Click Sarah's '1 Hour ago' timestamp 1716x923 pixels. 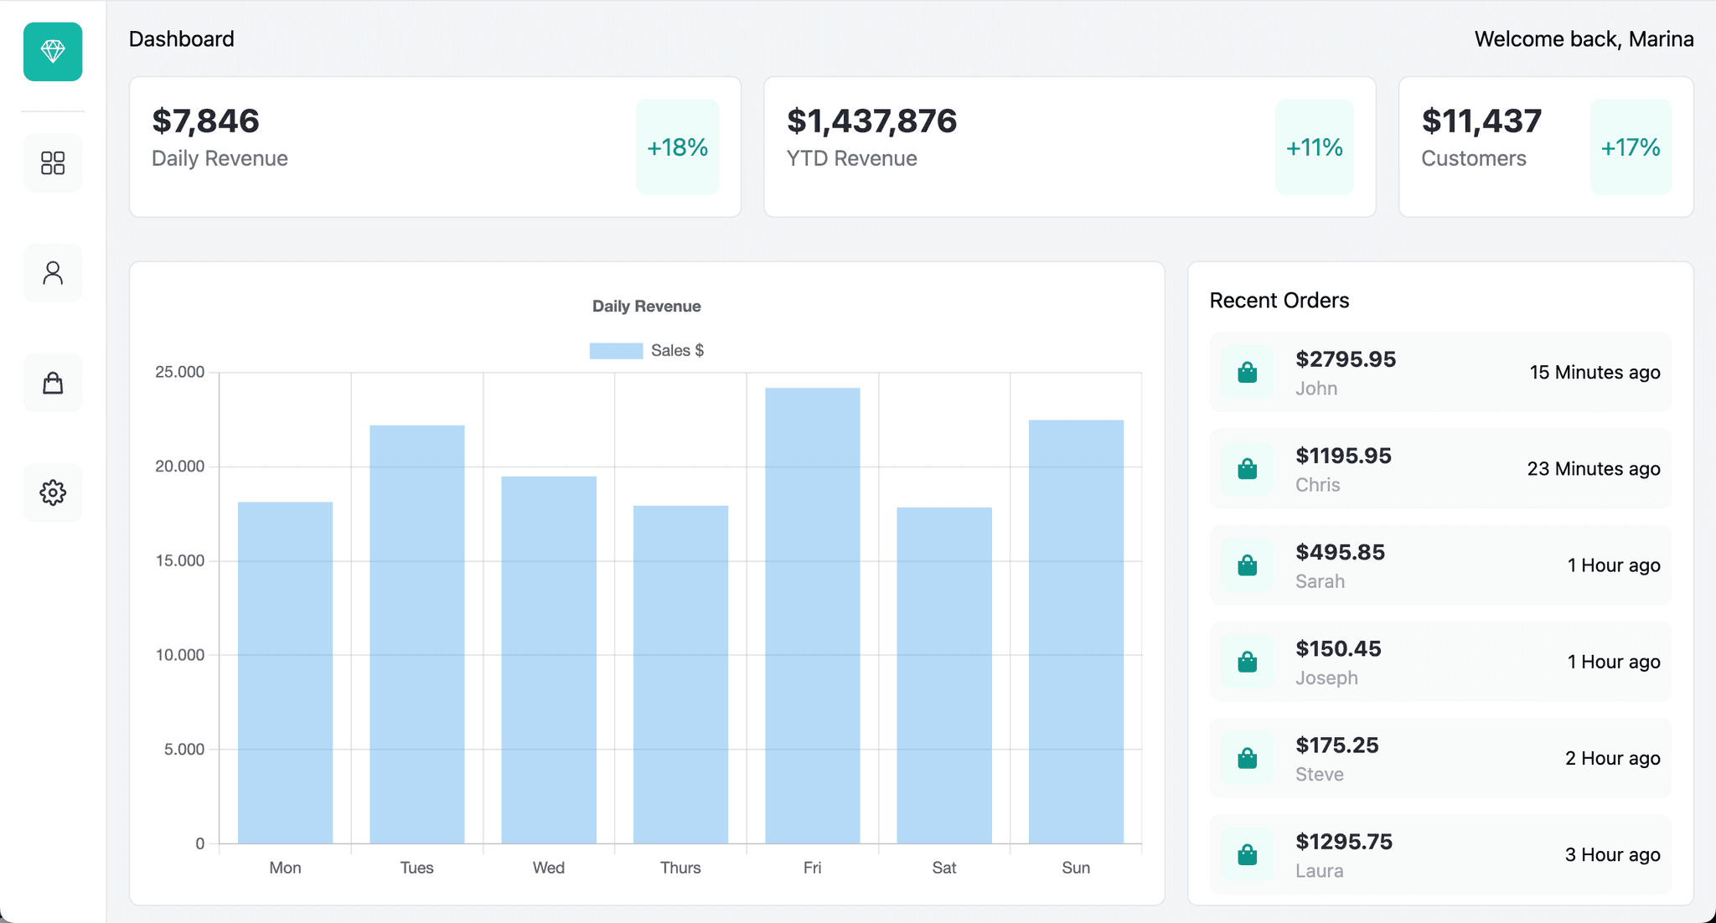tap(1614, 565)
